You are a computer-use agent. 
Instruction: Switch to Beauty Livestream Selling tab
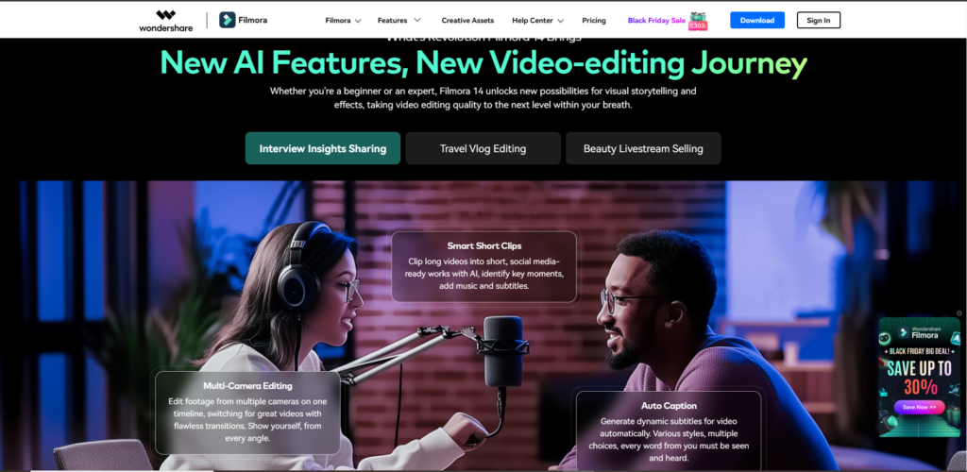[x=643, y=148]
